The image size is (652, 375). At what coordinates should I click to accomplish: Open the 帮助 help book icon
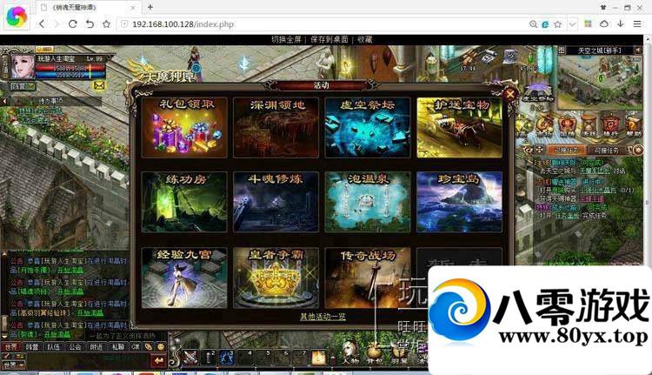[x=633, y=125]
